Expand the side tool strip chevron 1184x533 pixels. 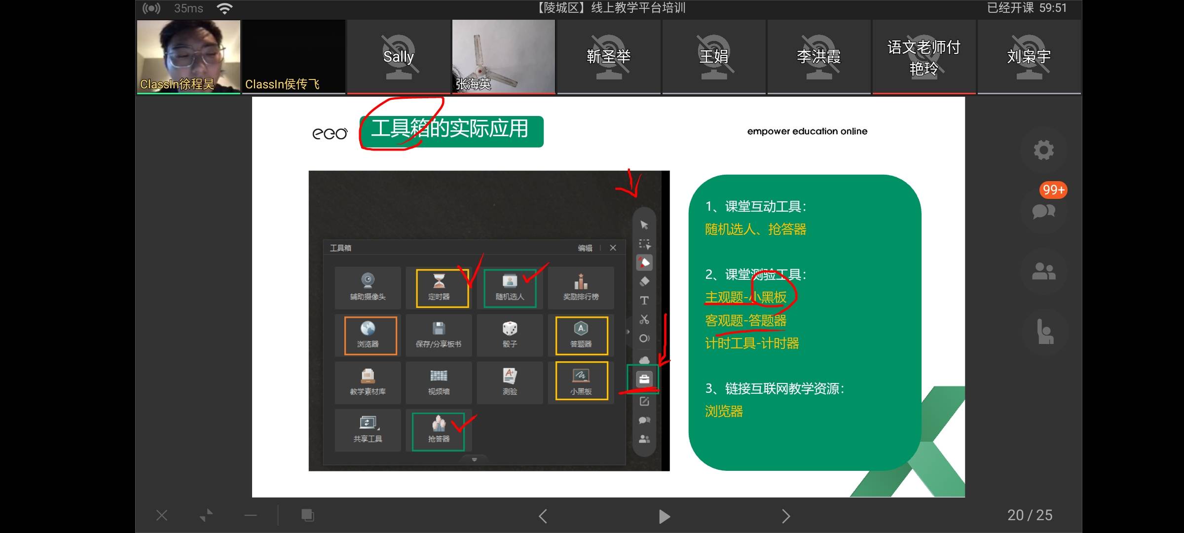(x=628, y=332)
